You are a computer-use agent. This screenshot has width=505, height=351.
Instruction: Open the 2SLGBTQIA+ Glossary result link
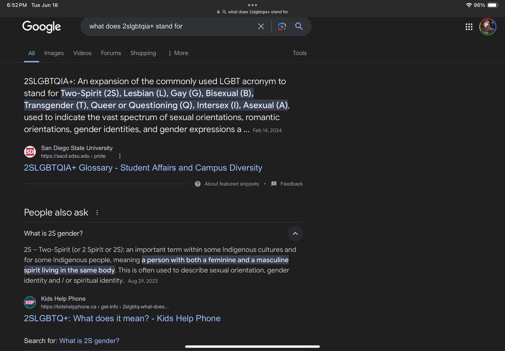click(x=143, y=168)
